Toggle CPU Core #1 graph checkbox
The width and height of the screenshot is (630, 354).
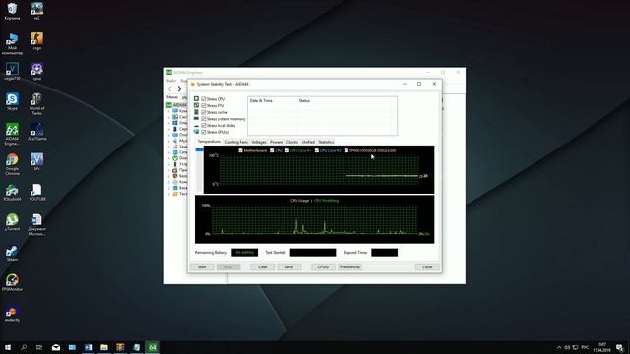coord(287,150)
